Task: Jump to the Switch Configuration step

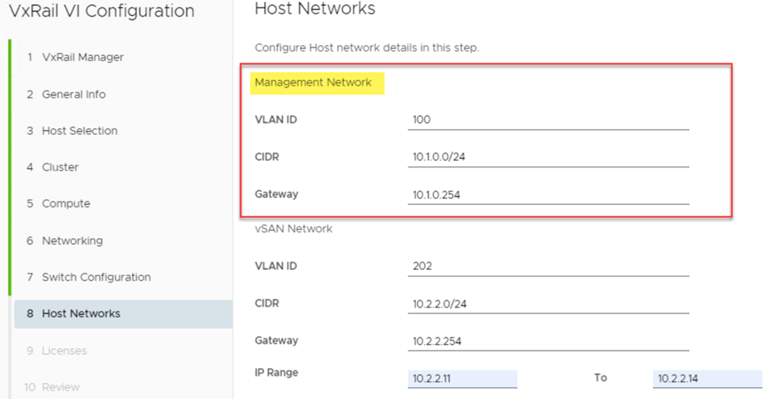Action: (96, 277)
